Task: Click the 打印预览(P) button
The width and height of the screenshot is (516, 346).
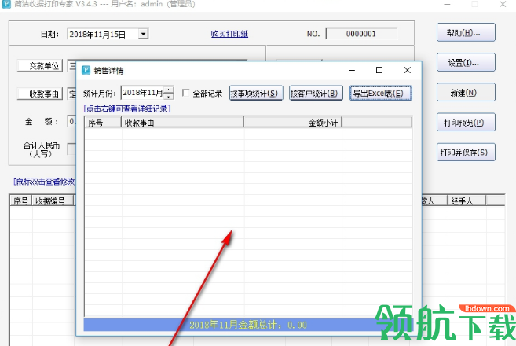Action: (x=466, y=123)
